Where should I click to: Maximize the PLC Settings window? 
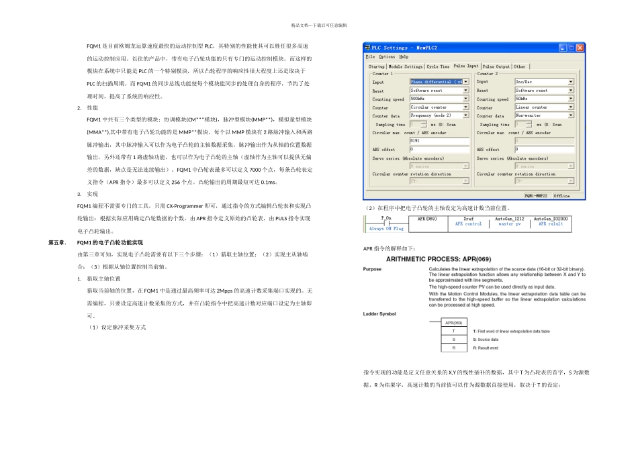coord(572,48)
